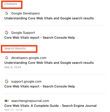Open the Search Console Help result under support.google.com
The image size is (110, 112).
pos(39,86)
